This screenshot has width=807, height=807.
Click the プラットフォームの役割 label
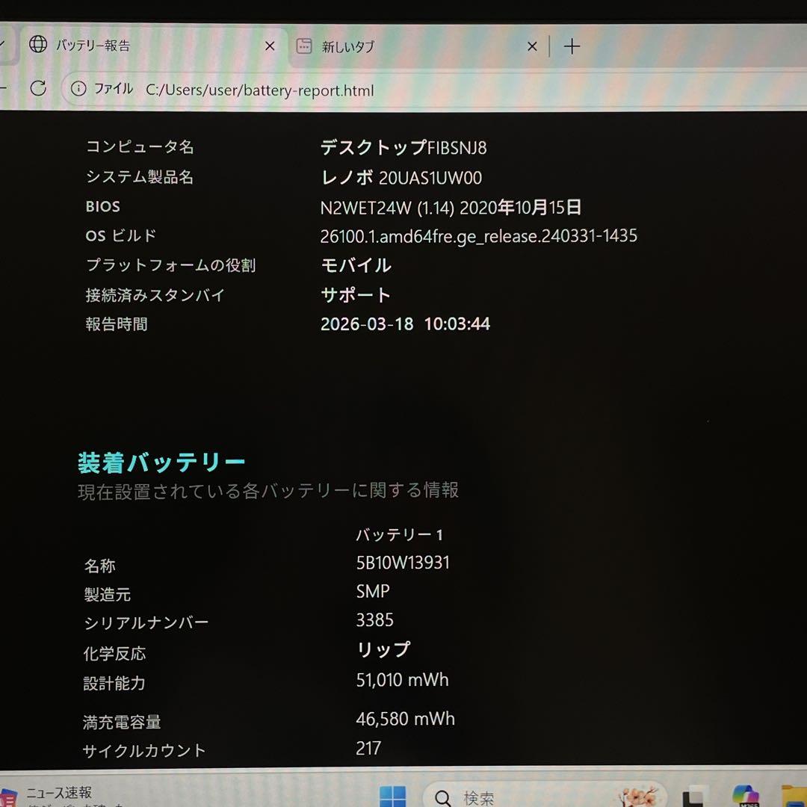(x=170, y=265)
